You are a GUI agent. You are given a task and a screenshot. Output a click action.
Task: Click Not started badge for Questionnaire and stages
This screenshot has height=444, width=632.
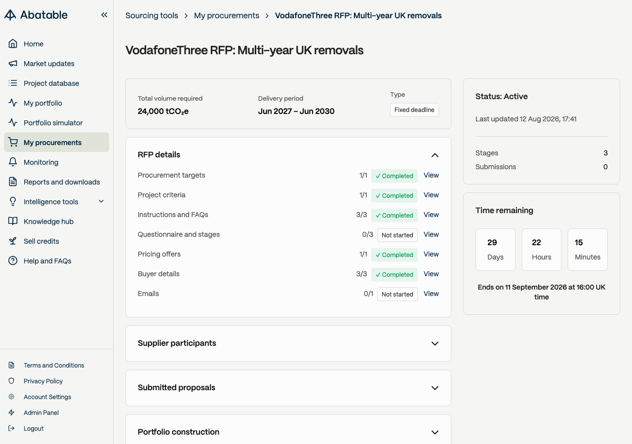click(x=397, y=235)
